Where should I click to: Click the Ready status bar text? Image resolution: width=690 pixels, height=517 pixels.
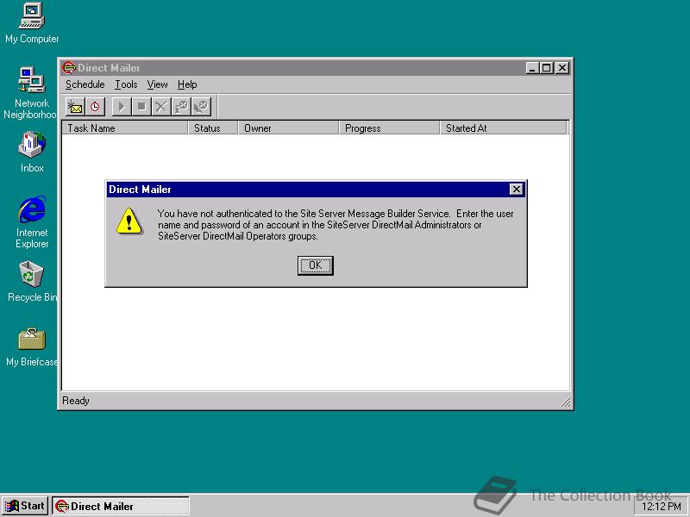tap(76, 401)
